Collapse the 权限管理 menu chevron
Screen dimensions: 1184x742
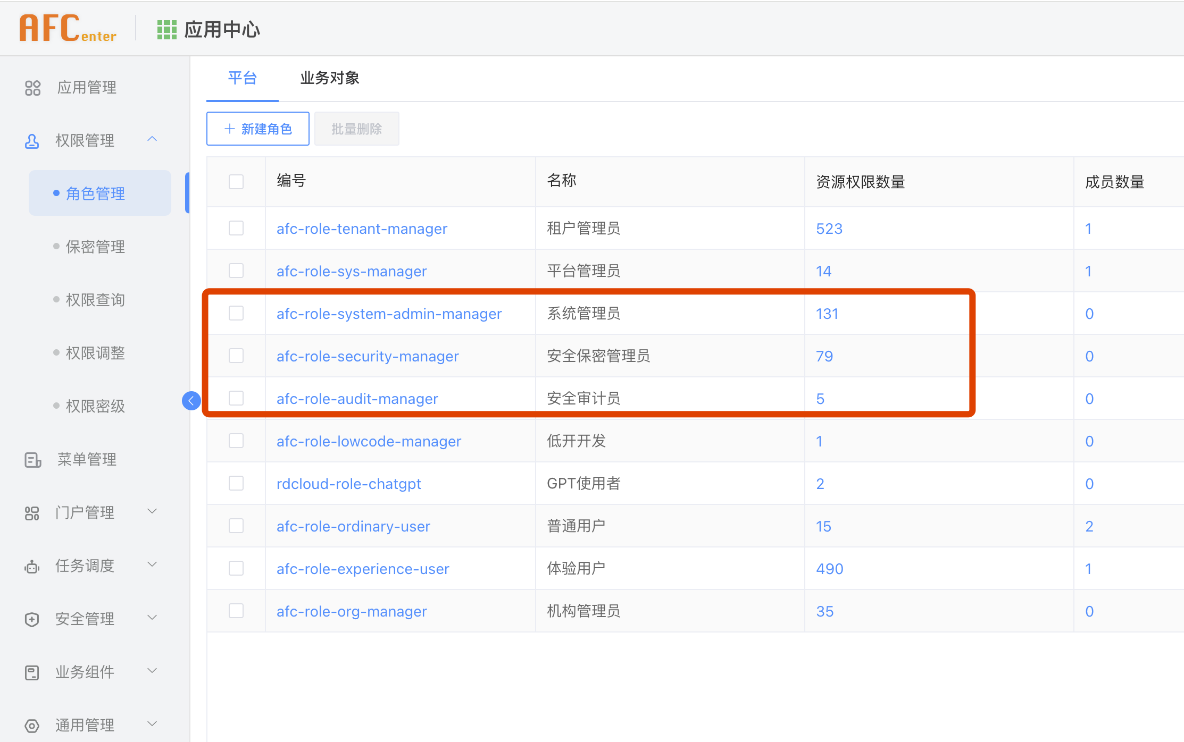pos(152,139)
